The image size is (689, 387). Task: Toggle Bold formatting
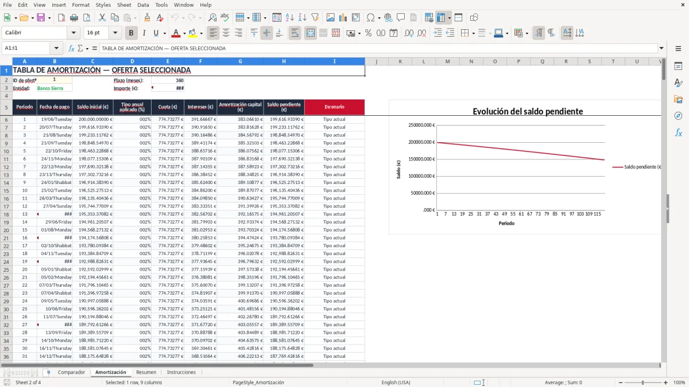131,33
